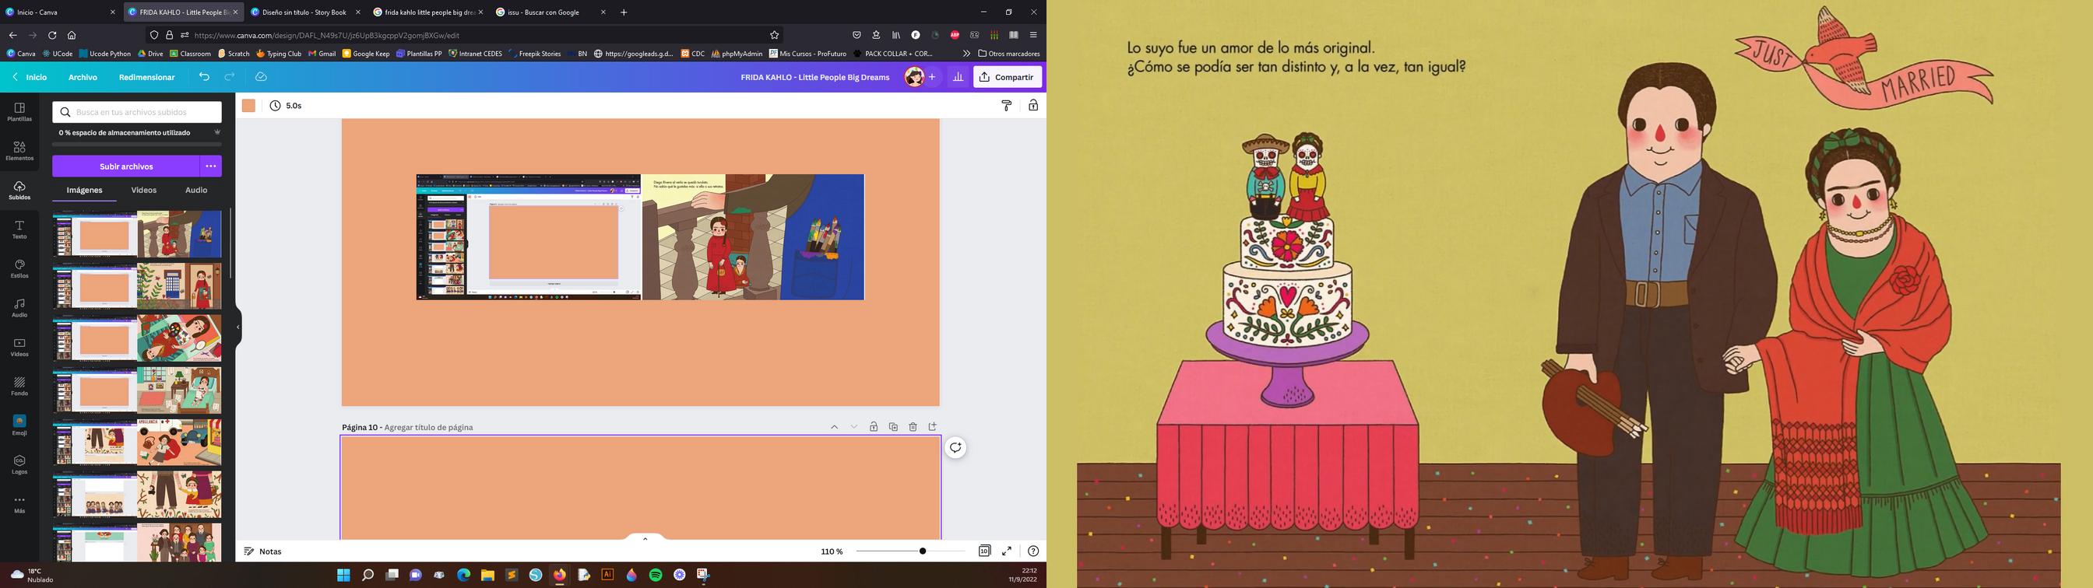
Task: Add a new page after page 10
Action: [x=932, y=427]
